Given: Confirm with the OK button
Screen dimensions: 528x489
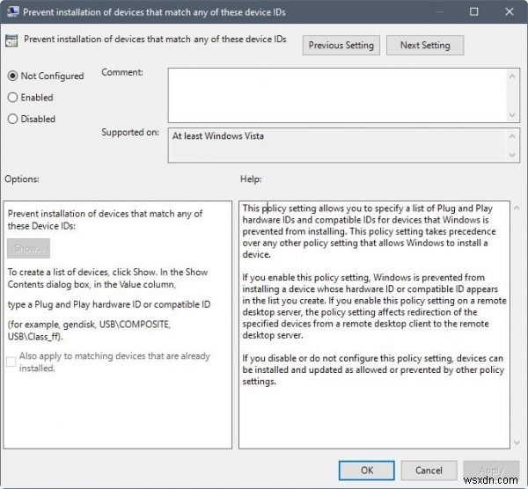Looking at the screenshot, I should click(367, 471).
